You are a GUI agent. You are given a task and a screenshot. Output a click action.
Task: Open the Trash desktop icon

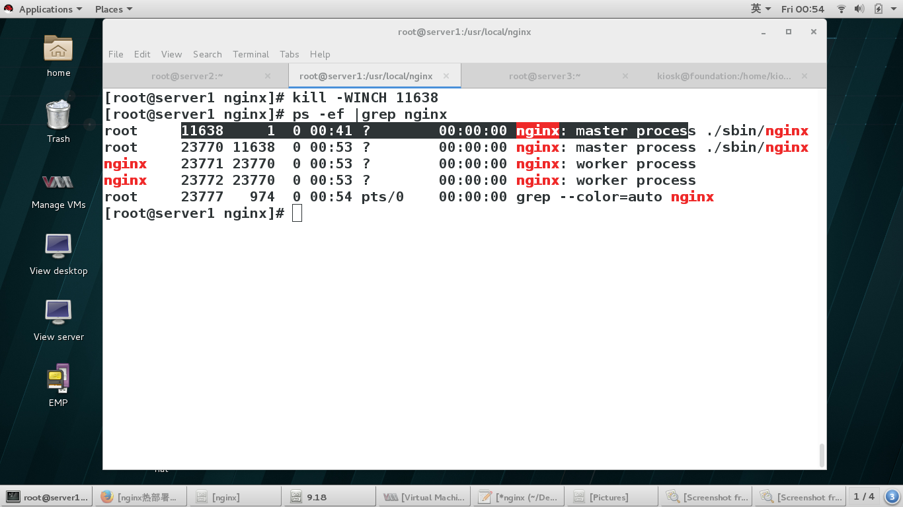pos(58,121)
